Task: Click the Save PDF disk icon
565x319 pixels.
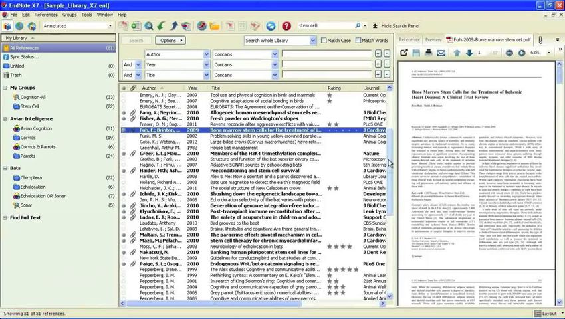Action: click(x=416, y=53)
